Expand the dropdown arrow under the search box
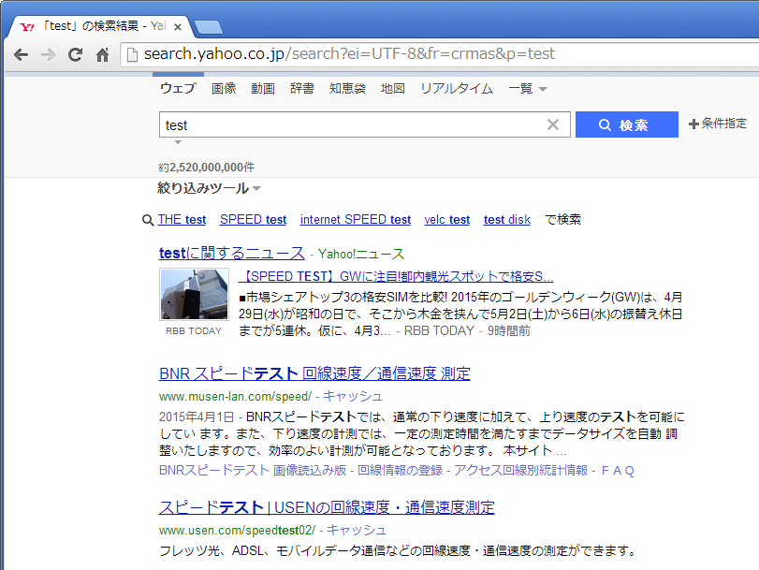759x570 pixels. point(178,142)
